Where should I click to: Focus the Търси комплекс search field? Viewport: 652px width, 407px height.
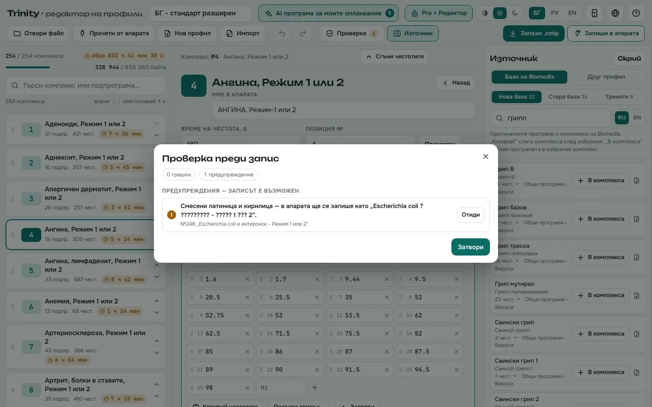(x=86, y=85)
